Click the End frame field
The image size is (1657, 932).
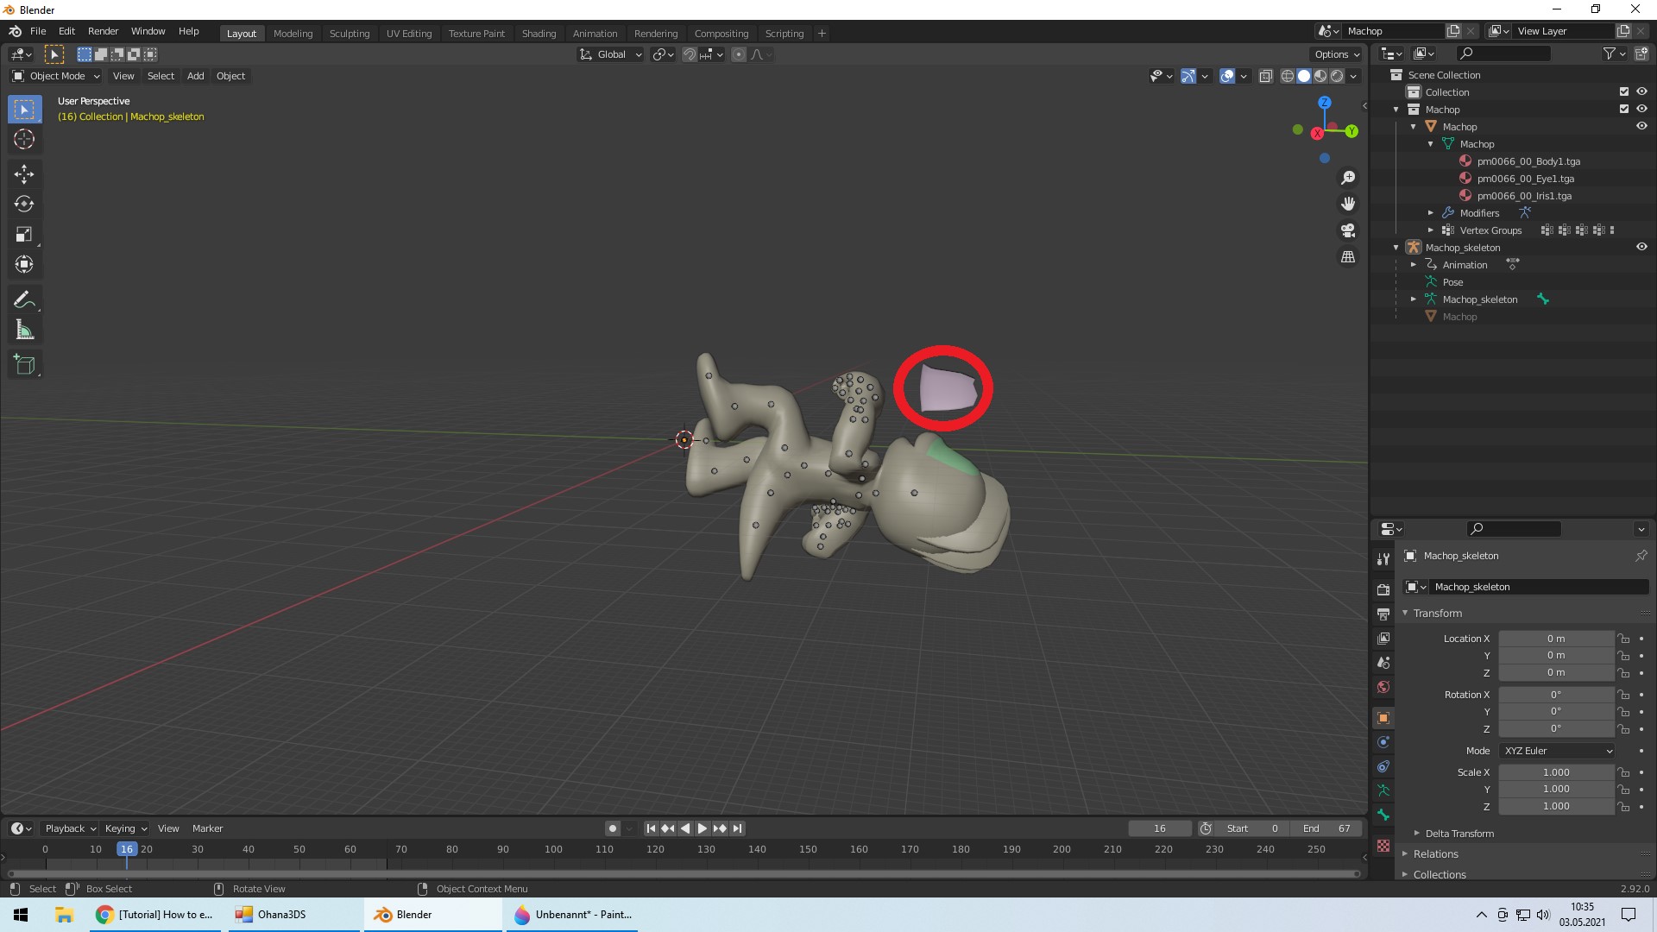1327,828
